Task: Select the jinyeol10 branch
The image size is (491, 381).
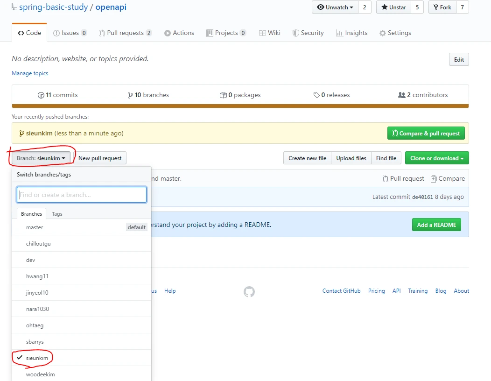Action: [x=82, y=292]
